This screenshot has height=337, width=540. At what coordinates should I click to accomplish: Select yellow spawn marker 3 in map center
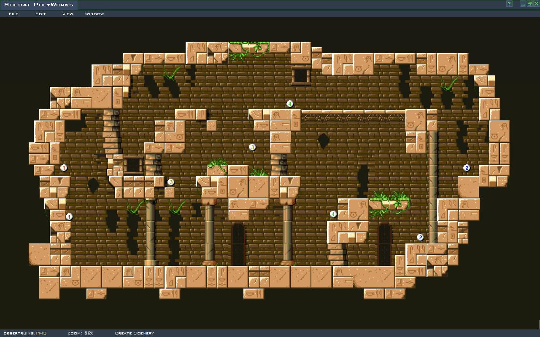point(252,147)
